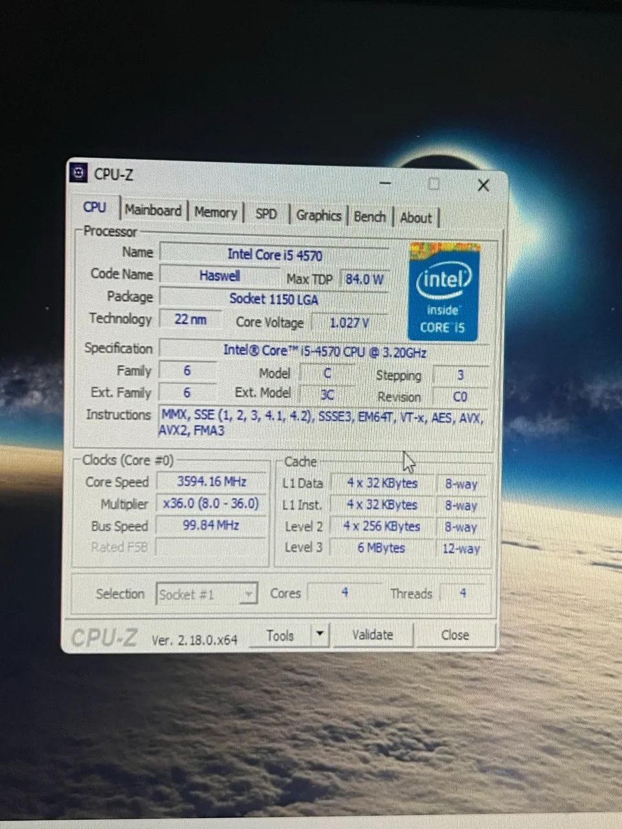Click the CPU-Z app icon in title bar
622x829 pixels.
point(79,173)
